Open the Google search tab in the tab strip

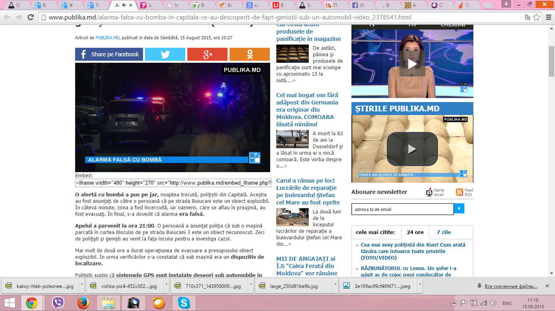[253, 5]
